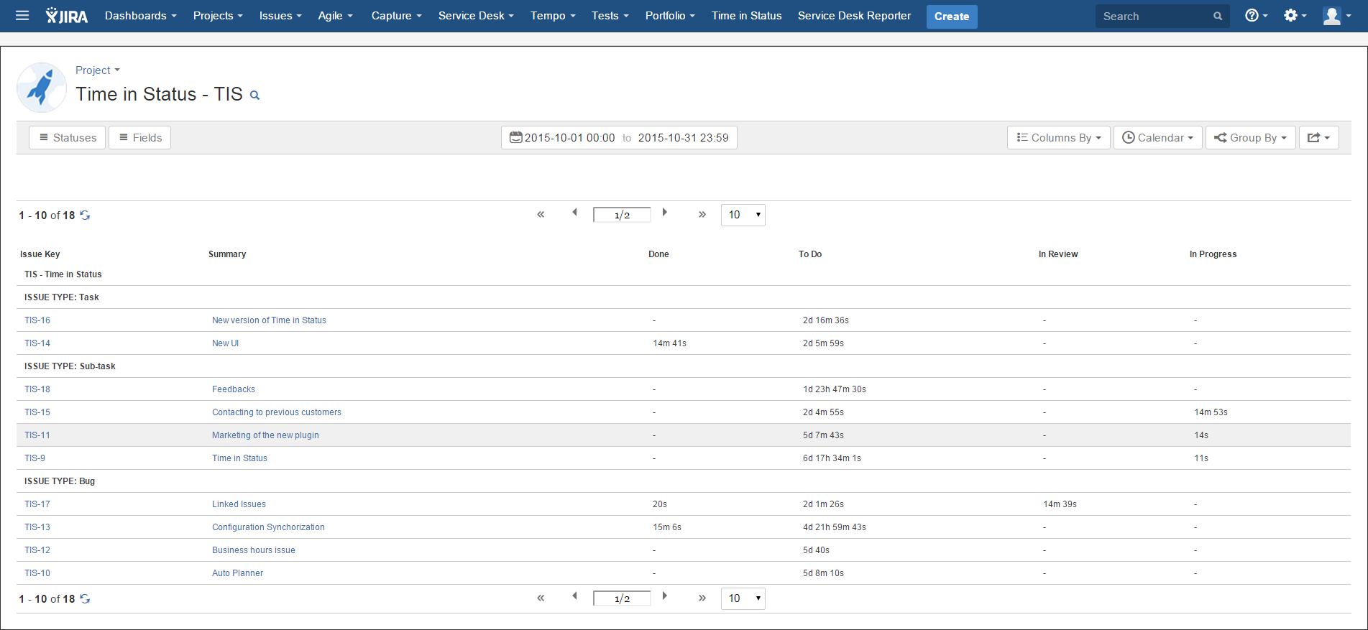Click the Create button
The image size is (1368, 630).
951,17
